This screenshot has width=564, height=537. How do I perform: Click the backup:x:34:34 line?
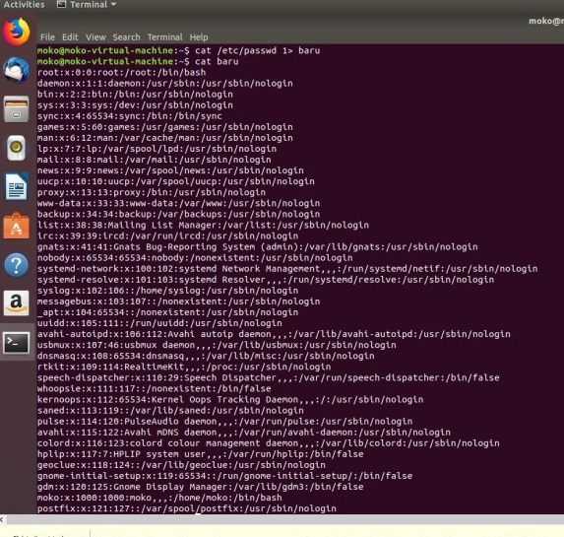pos(179,214)
